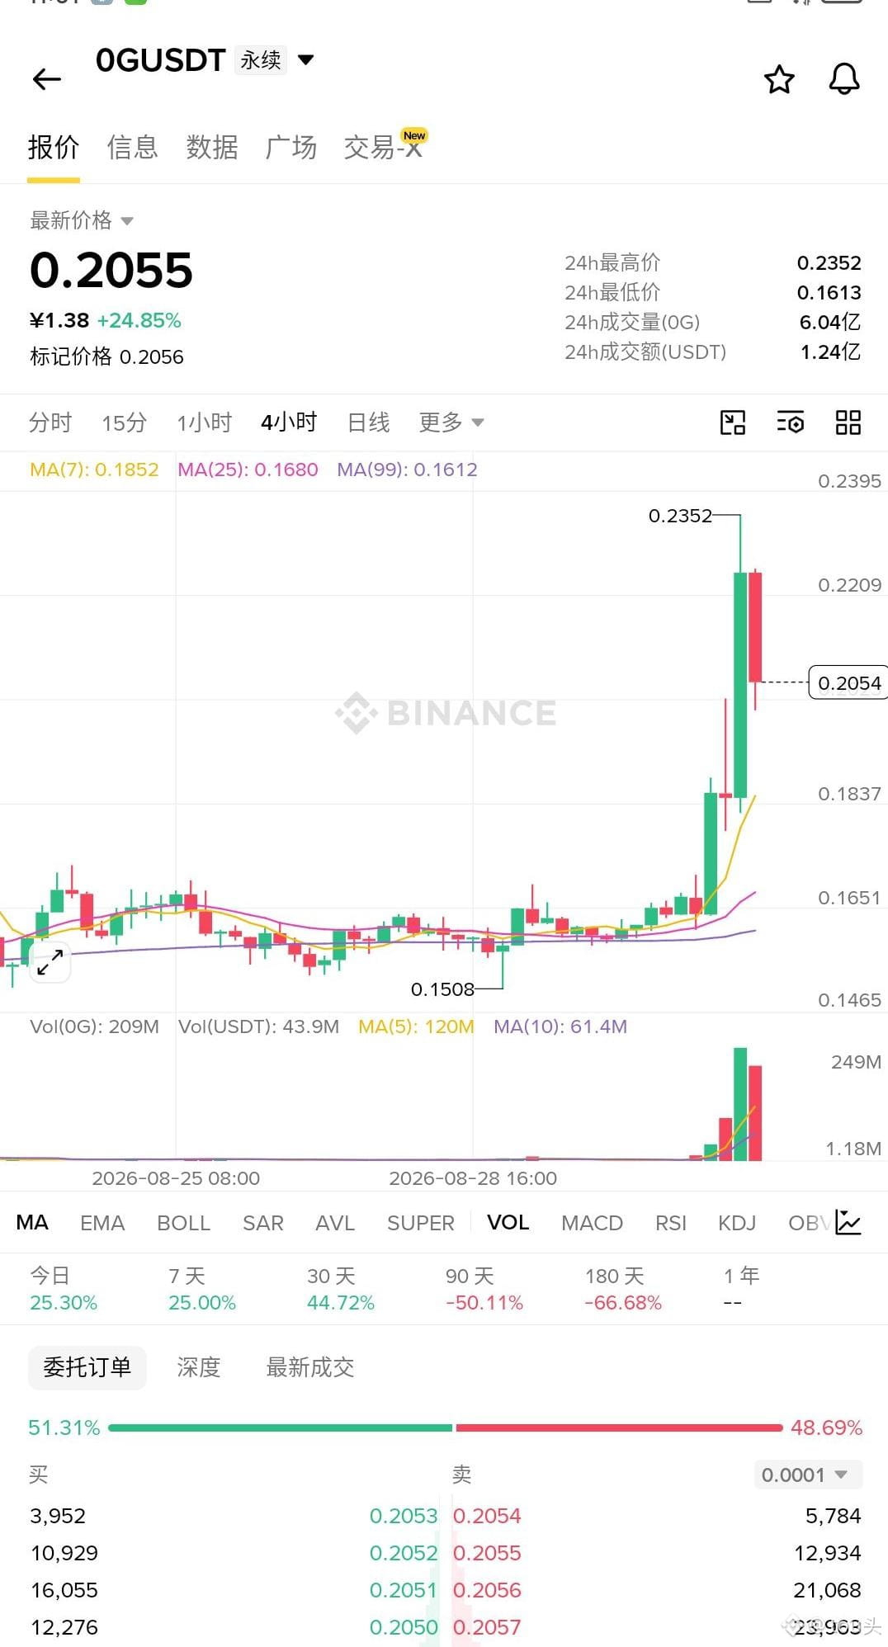Open the 委托订单 order book view

point(87,1367)
